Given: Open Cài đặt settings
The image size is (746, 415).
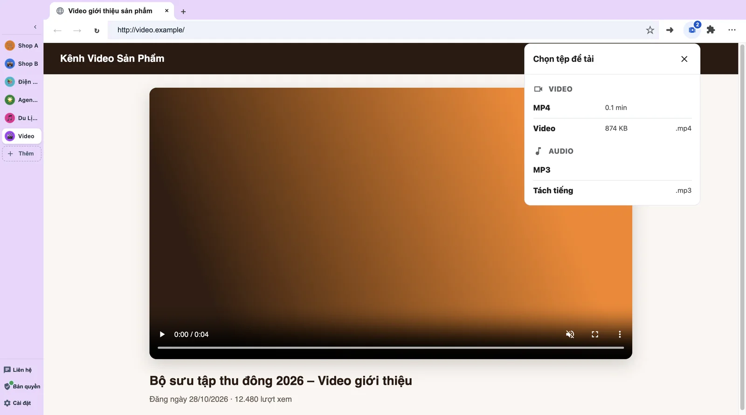Looking at the screenshot, I should click(x=17, y=403).
